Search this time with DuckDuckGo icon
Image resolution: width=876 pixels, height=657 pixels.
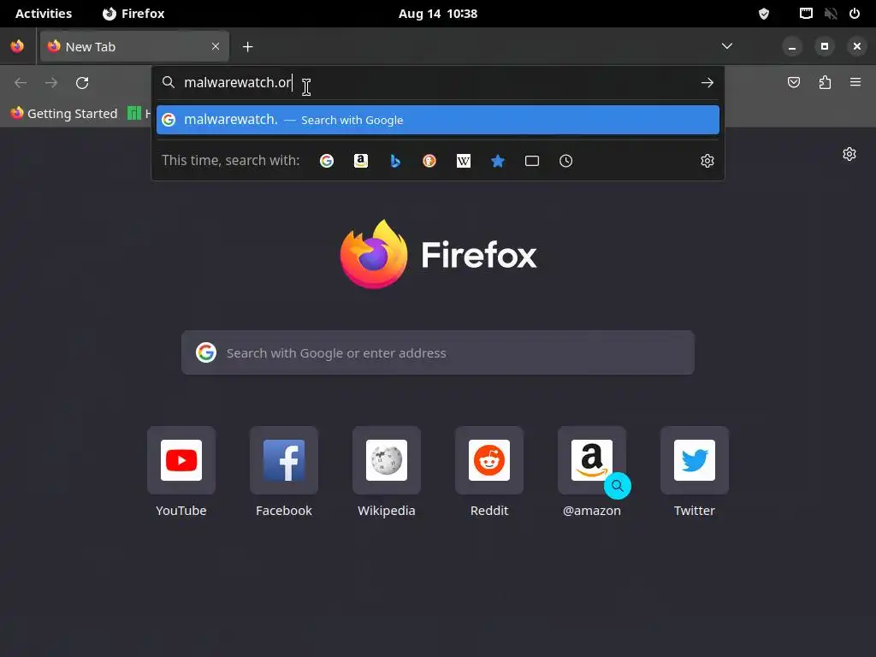[429, 161]
